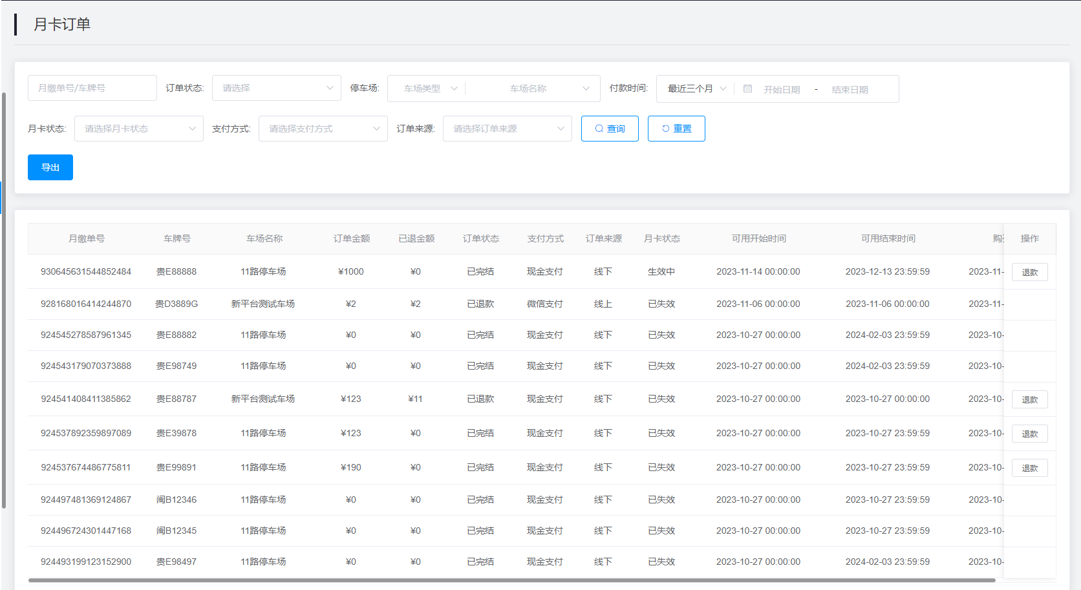Expand the 订单来源 order source dropdown
The height and width of the screenshot is (590, 1081).
coord(508,129)
